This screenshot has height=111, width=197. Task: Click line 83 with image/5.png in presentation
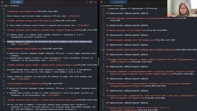coord(151,50)
